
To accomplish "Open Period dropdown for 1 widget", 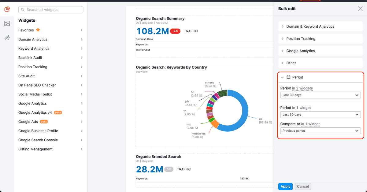I will [x=321, y=115].
